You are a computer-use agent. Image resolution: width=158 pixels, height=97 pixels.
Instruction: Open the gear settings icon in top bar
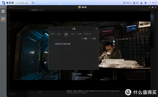(146, 3)
